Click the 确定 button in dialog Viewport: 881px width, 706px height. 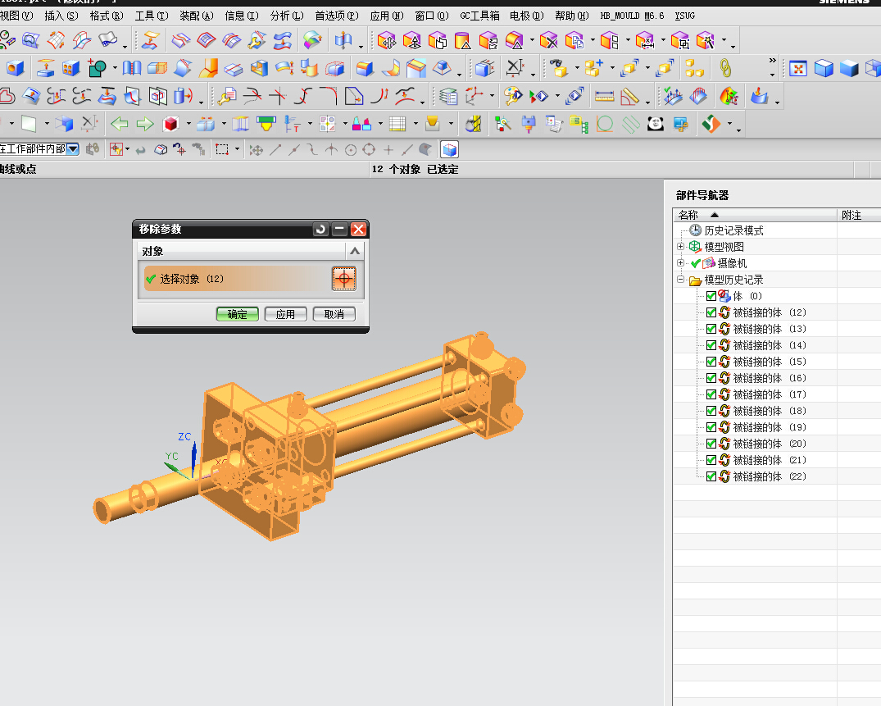(237, 314)
